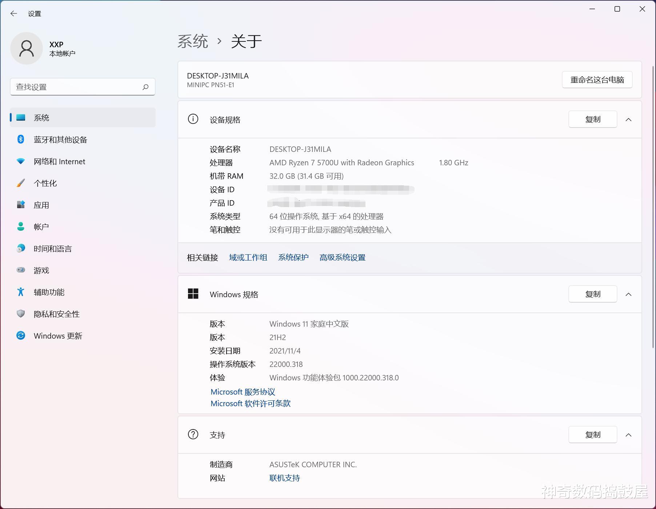The image size is (656, 509).
Task: Open 系统保护 link
Action: coord(293,257)
